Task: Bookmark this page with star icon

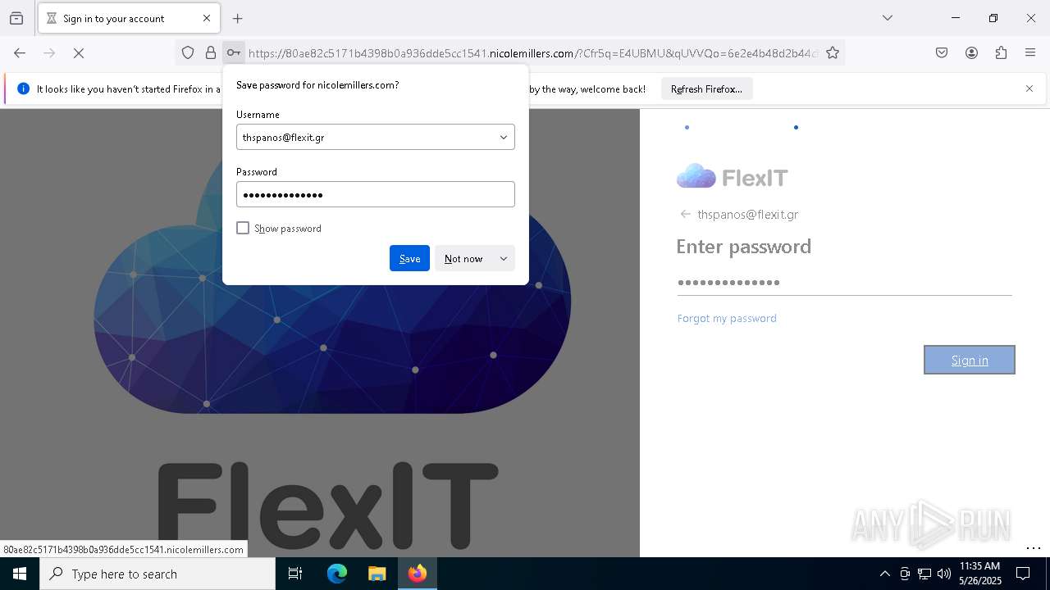Action: pyautogui.click(x=833, y=52)
